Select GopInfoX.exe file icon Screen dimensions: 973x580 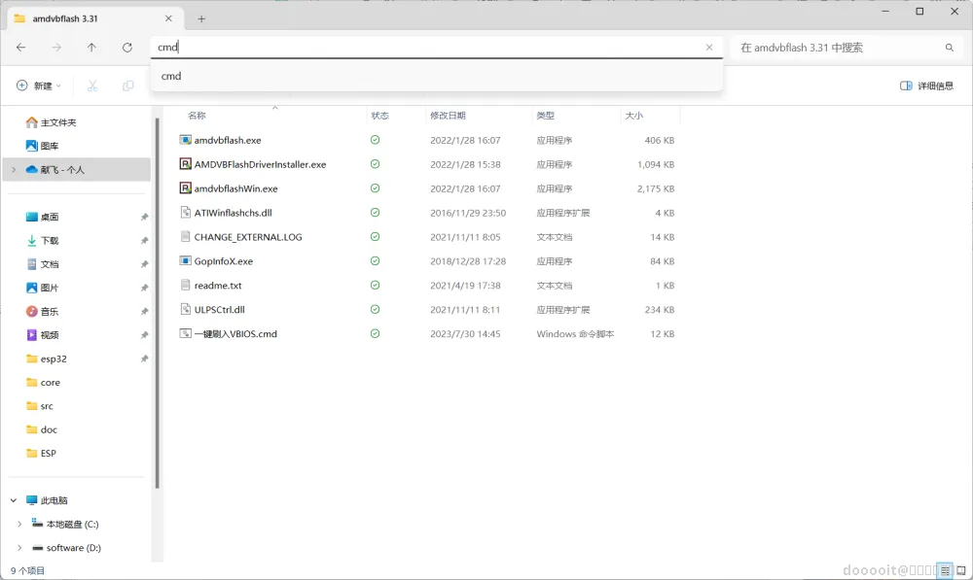click(x=185, y=261)
